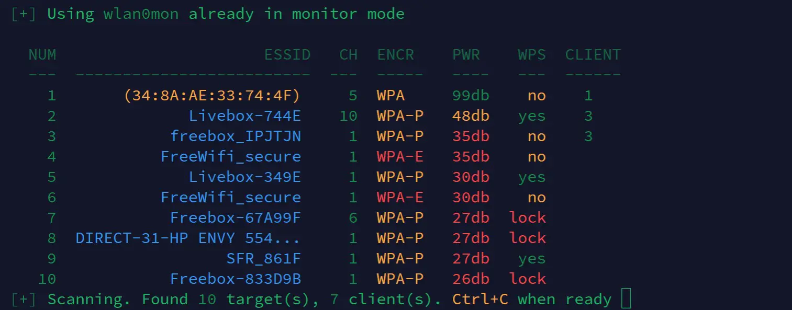
Task: Click the terminal cursor block
Action: pyautogui.click(x=626, y=299)
